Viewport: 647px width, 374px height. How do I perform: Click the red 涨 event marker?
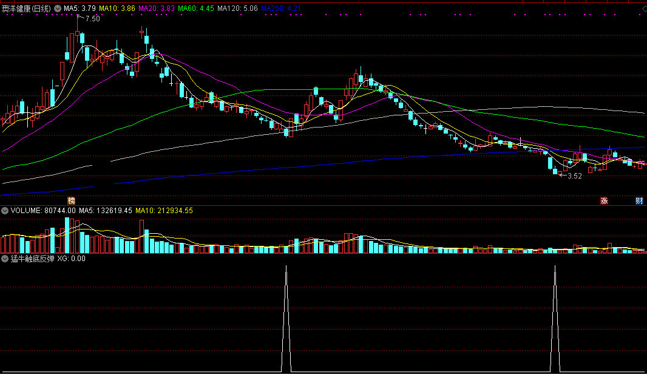604,200
